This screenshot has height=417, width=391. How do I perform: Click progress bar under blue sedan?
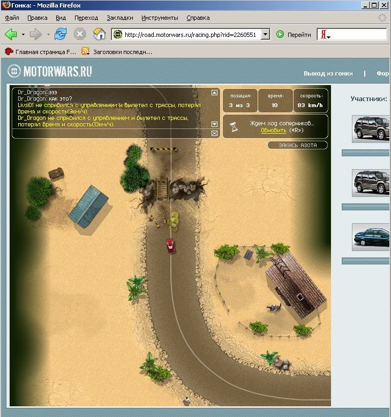point(365,261)
